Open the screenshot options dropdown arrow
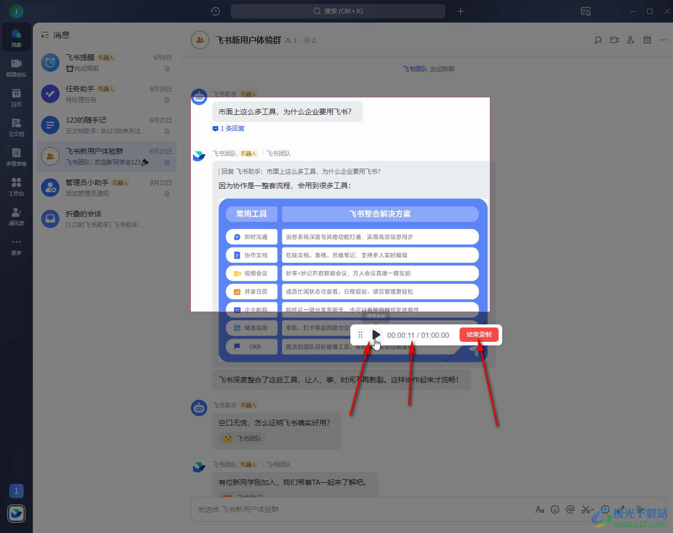Viewport: 673px width, 533px height. tap(593, 509)
